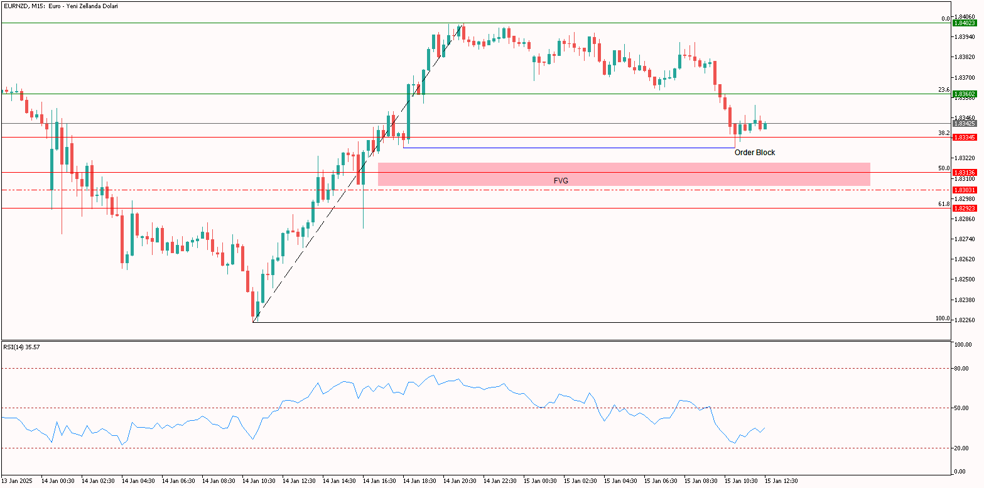Select the green 1.83602 price label

[965, 94]
